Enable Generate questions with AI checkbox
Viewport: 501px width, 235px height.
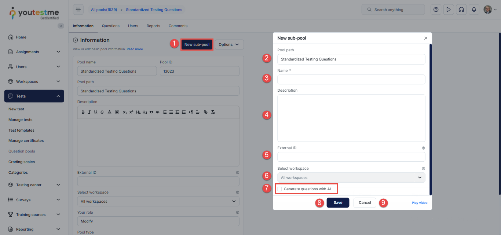(x=280, y=189)
